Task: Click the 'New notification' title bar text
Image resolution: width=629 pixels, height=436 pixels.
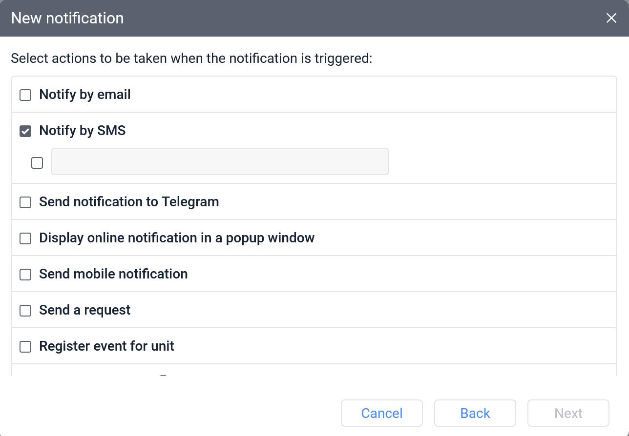Action: click(x=67, y=18)
